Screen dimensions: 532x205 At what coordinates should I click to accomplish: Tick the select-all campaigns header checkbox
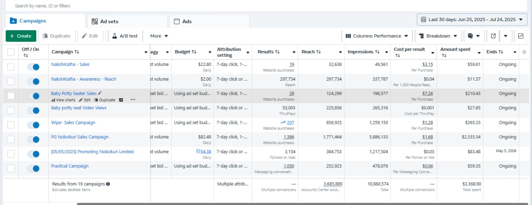click(11, 52)
